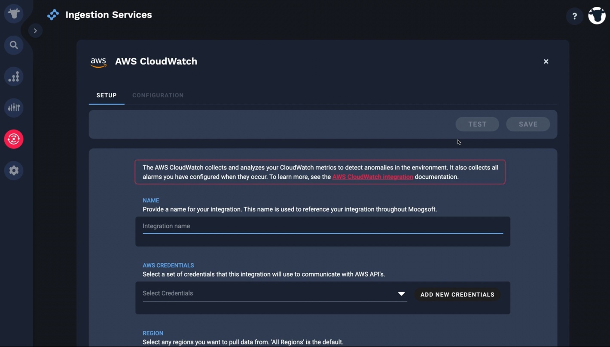
Task: Click Add New Credentials button
Action: click(x=457, y=295)
